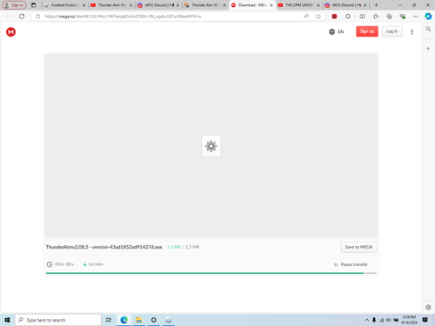The width and height of the screenshot is (435, 326).
Task: Pause the file transfer
Action: (x=351, y=264)
